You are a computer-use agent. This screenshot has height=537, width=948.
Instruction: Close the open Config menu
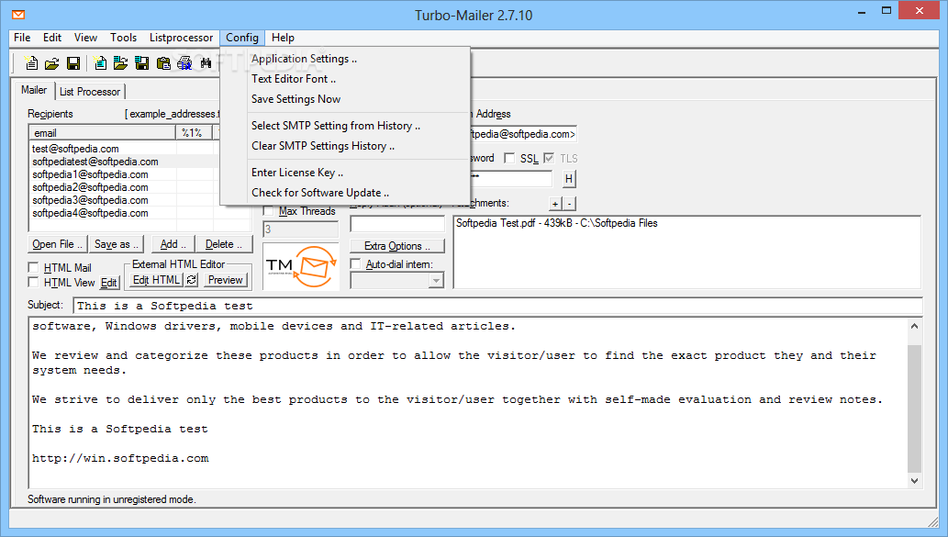click(x=242, y=38)
